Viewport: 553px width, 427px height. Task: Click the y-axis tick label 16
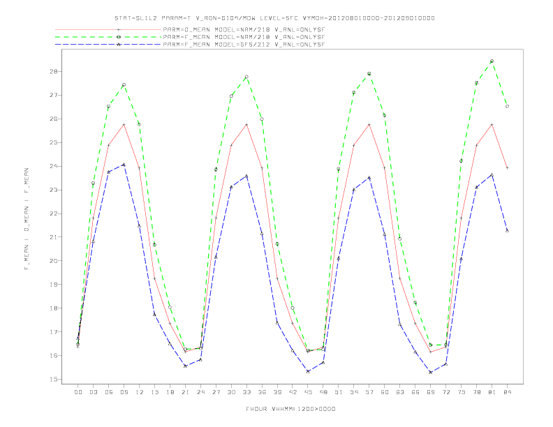[55, 355]
